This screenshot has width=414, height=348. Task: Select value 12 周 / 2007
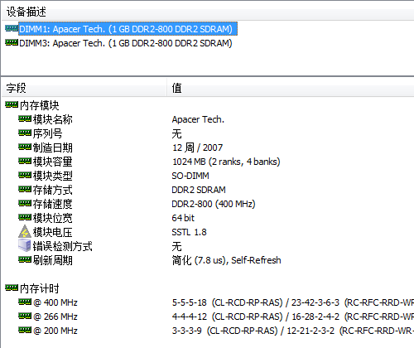(x=197, y=147)
